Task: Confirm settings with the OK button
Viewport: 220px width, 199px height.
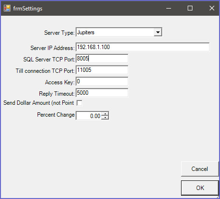Action: [x=200, y=188]
